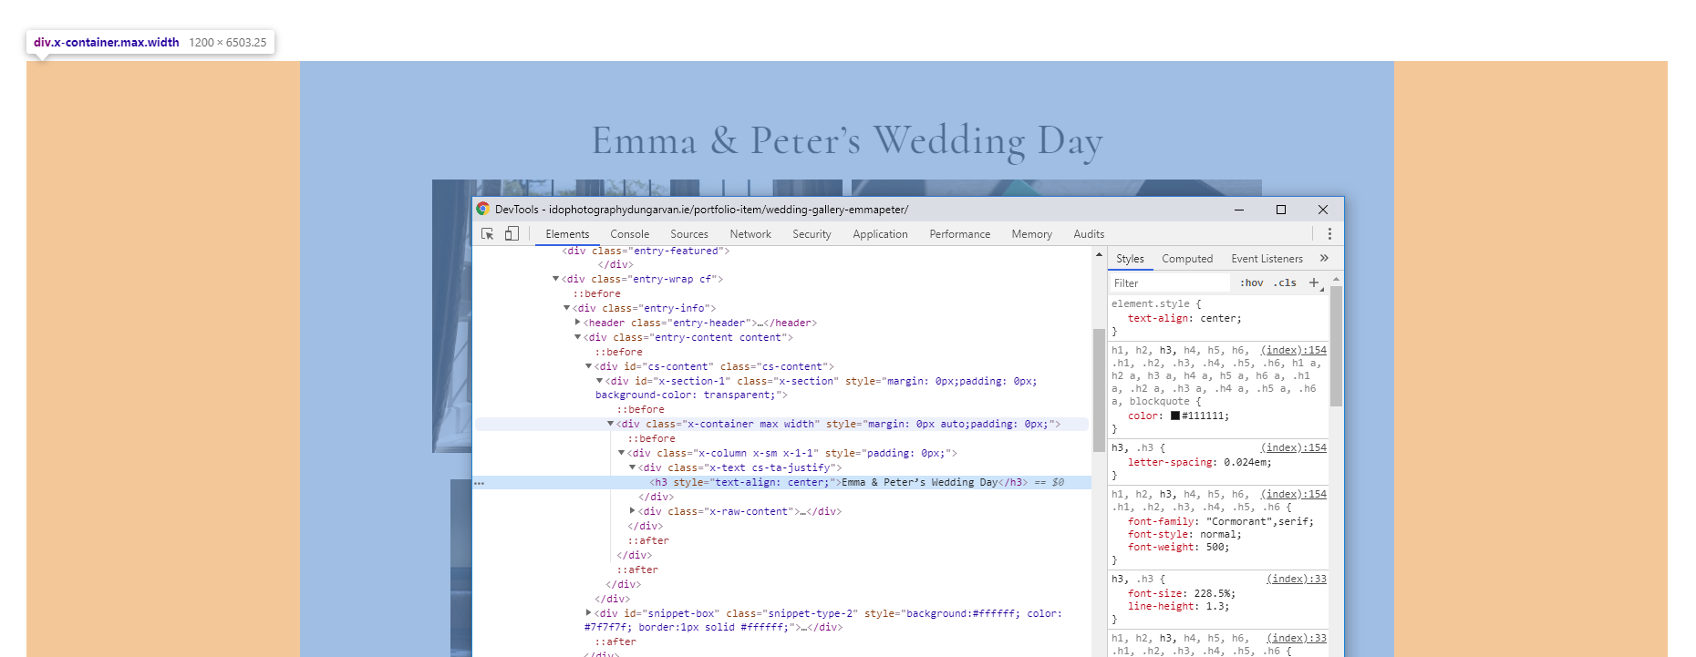Open the Network tab
This screenshot has width=1696, height=657.
tap(750, 234)
